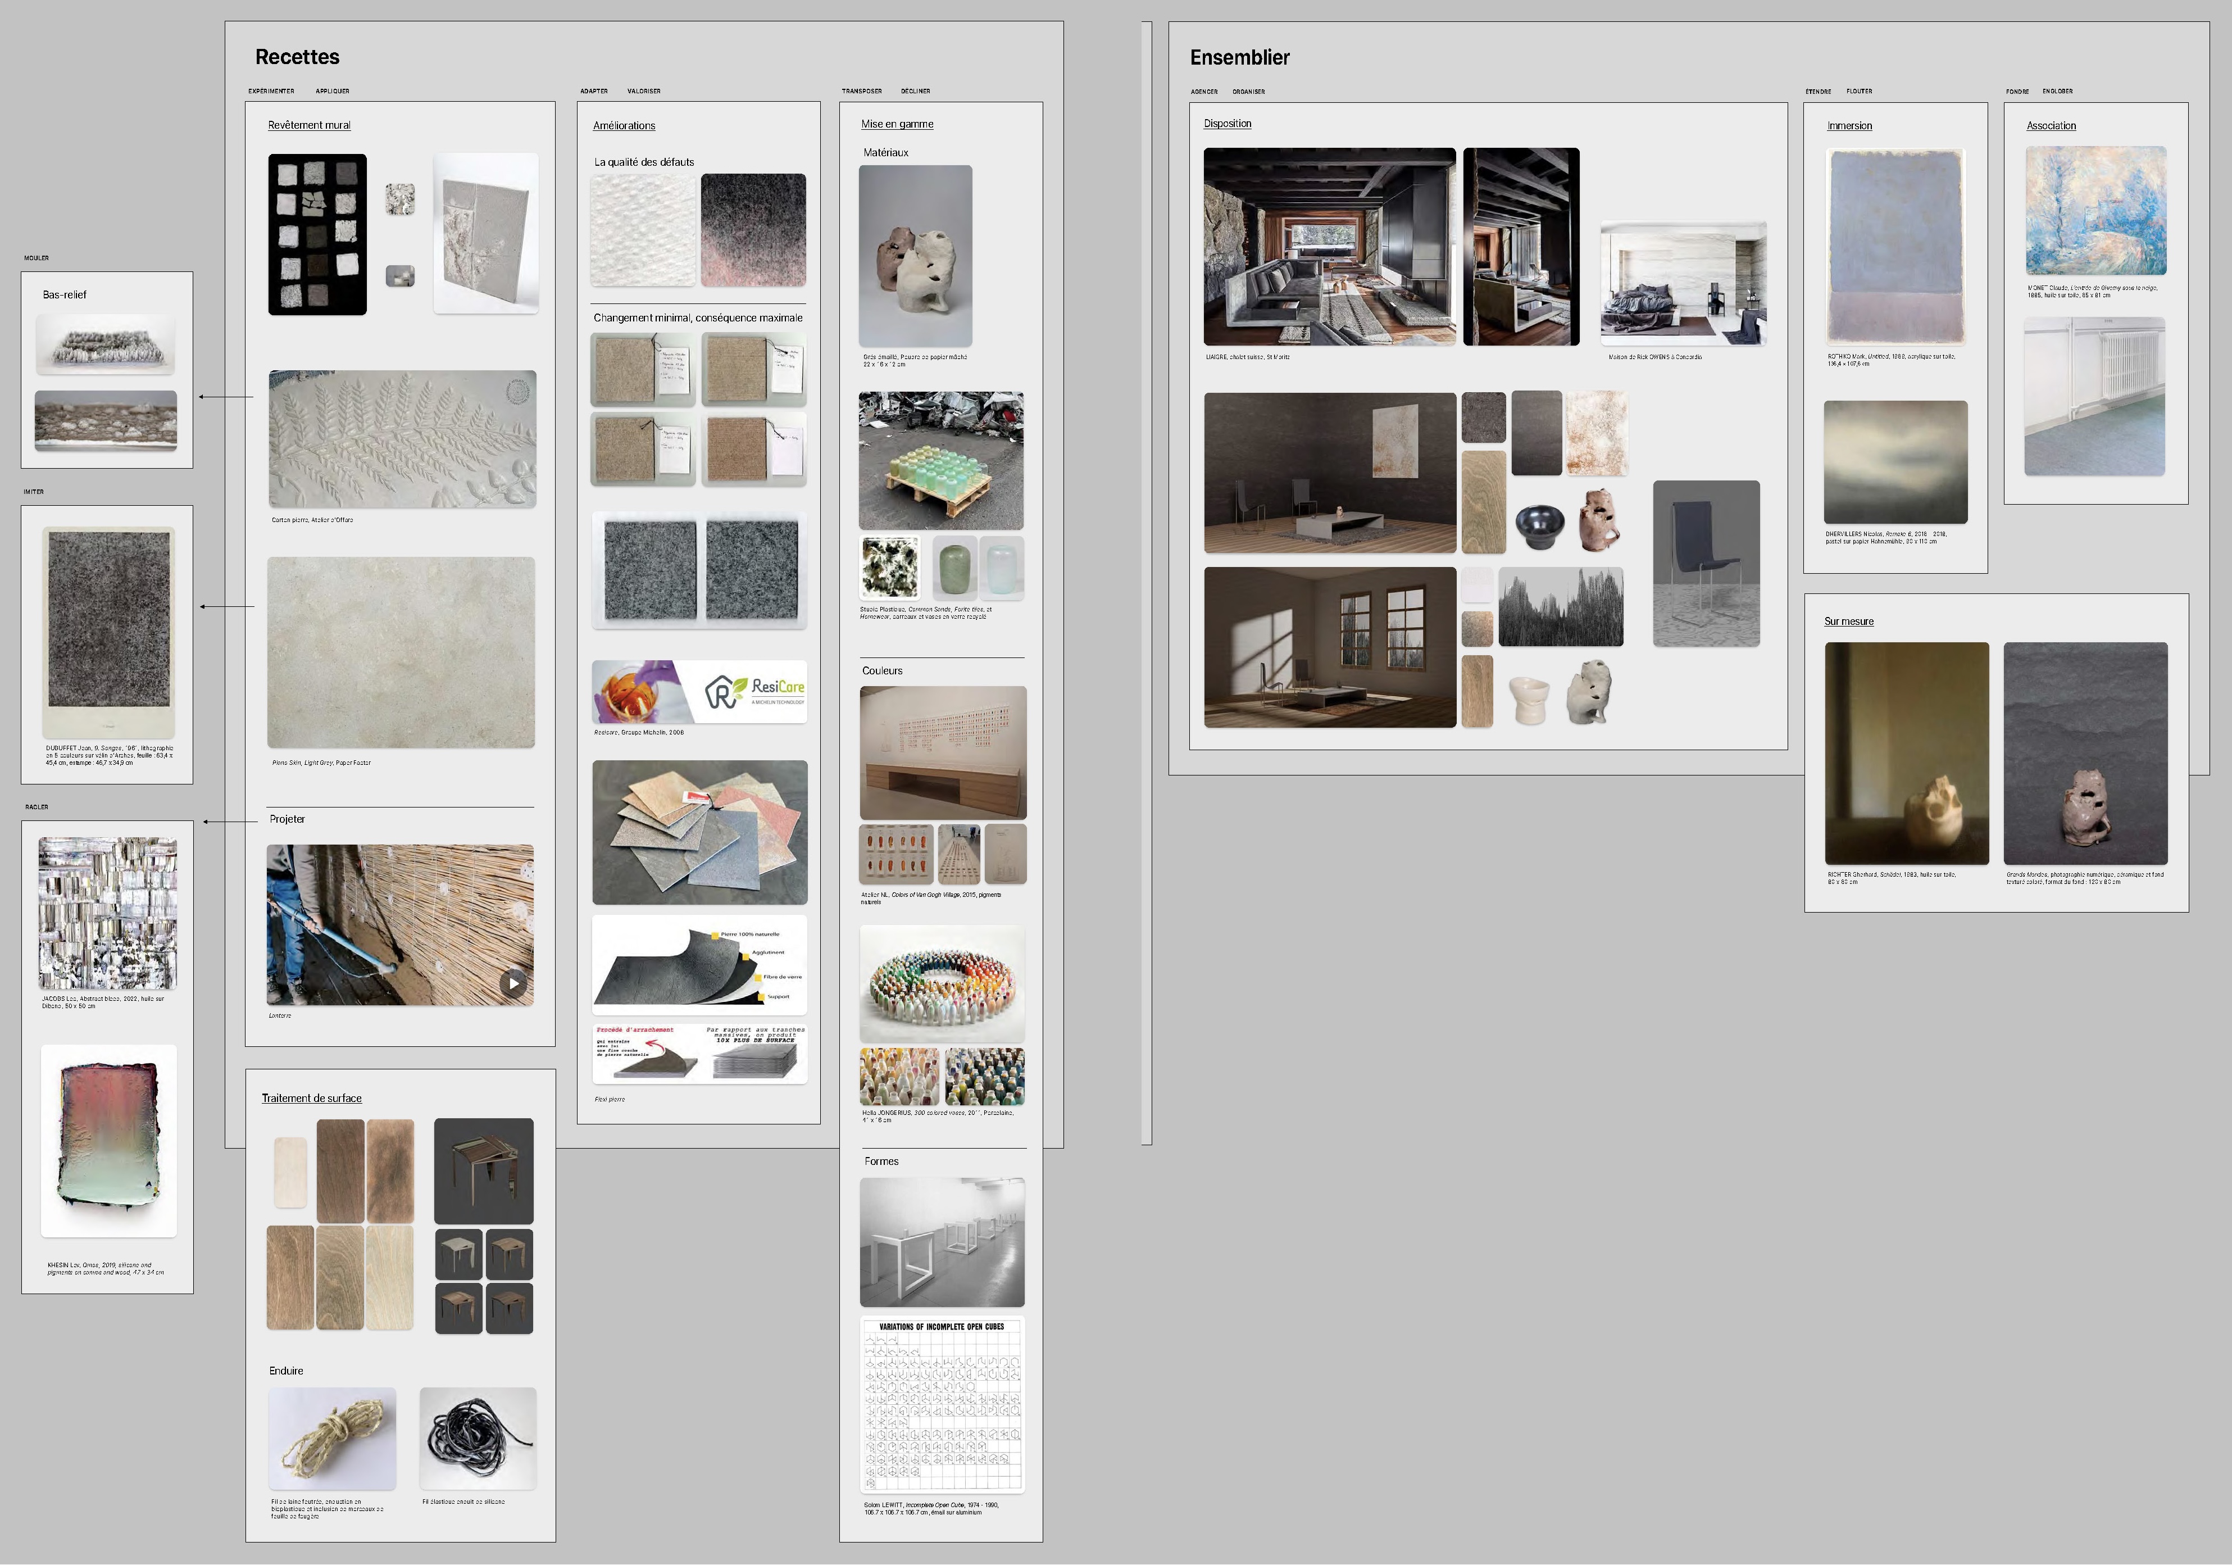The height and width of the screenshot is (1565, 2232).
Task: Pick the left grey granite sample square
Action: [x=649, y=569]
